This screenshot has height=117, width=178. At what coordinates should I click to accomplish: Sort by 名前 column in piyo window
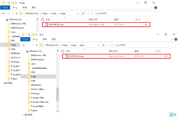68,51
